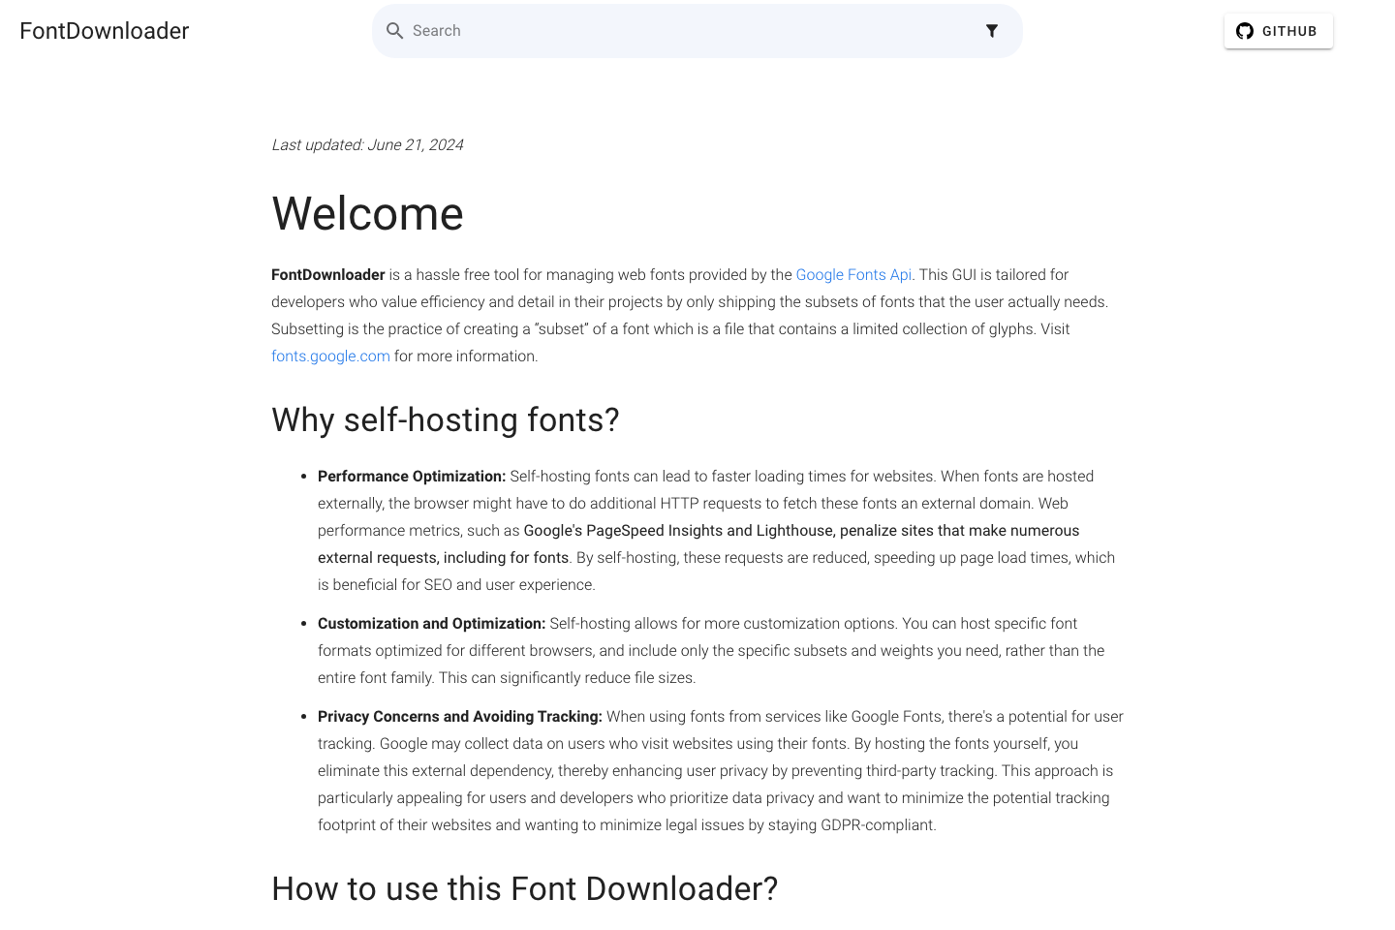The width and height of the screenshot is (1395, 930).
Task: Open the Google Fonts Api link
Action: 853,274
